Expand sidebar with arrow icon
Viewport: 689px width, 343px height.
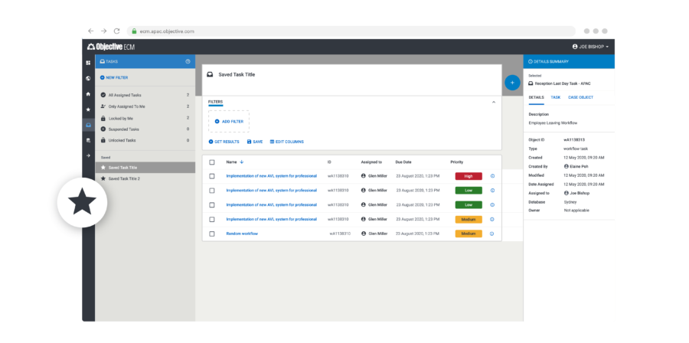(x=88, y=155)
